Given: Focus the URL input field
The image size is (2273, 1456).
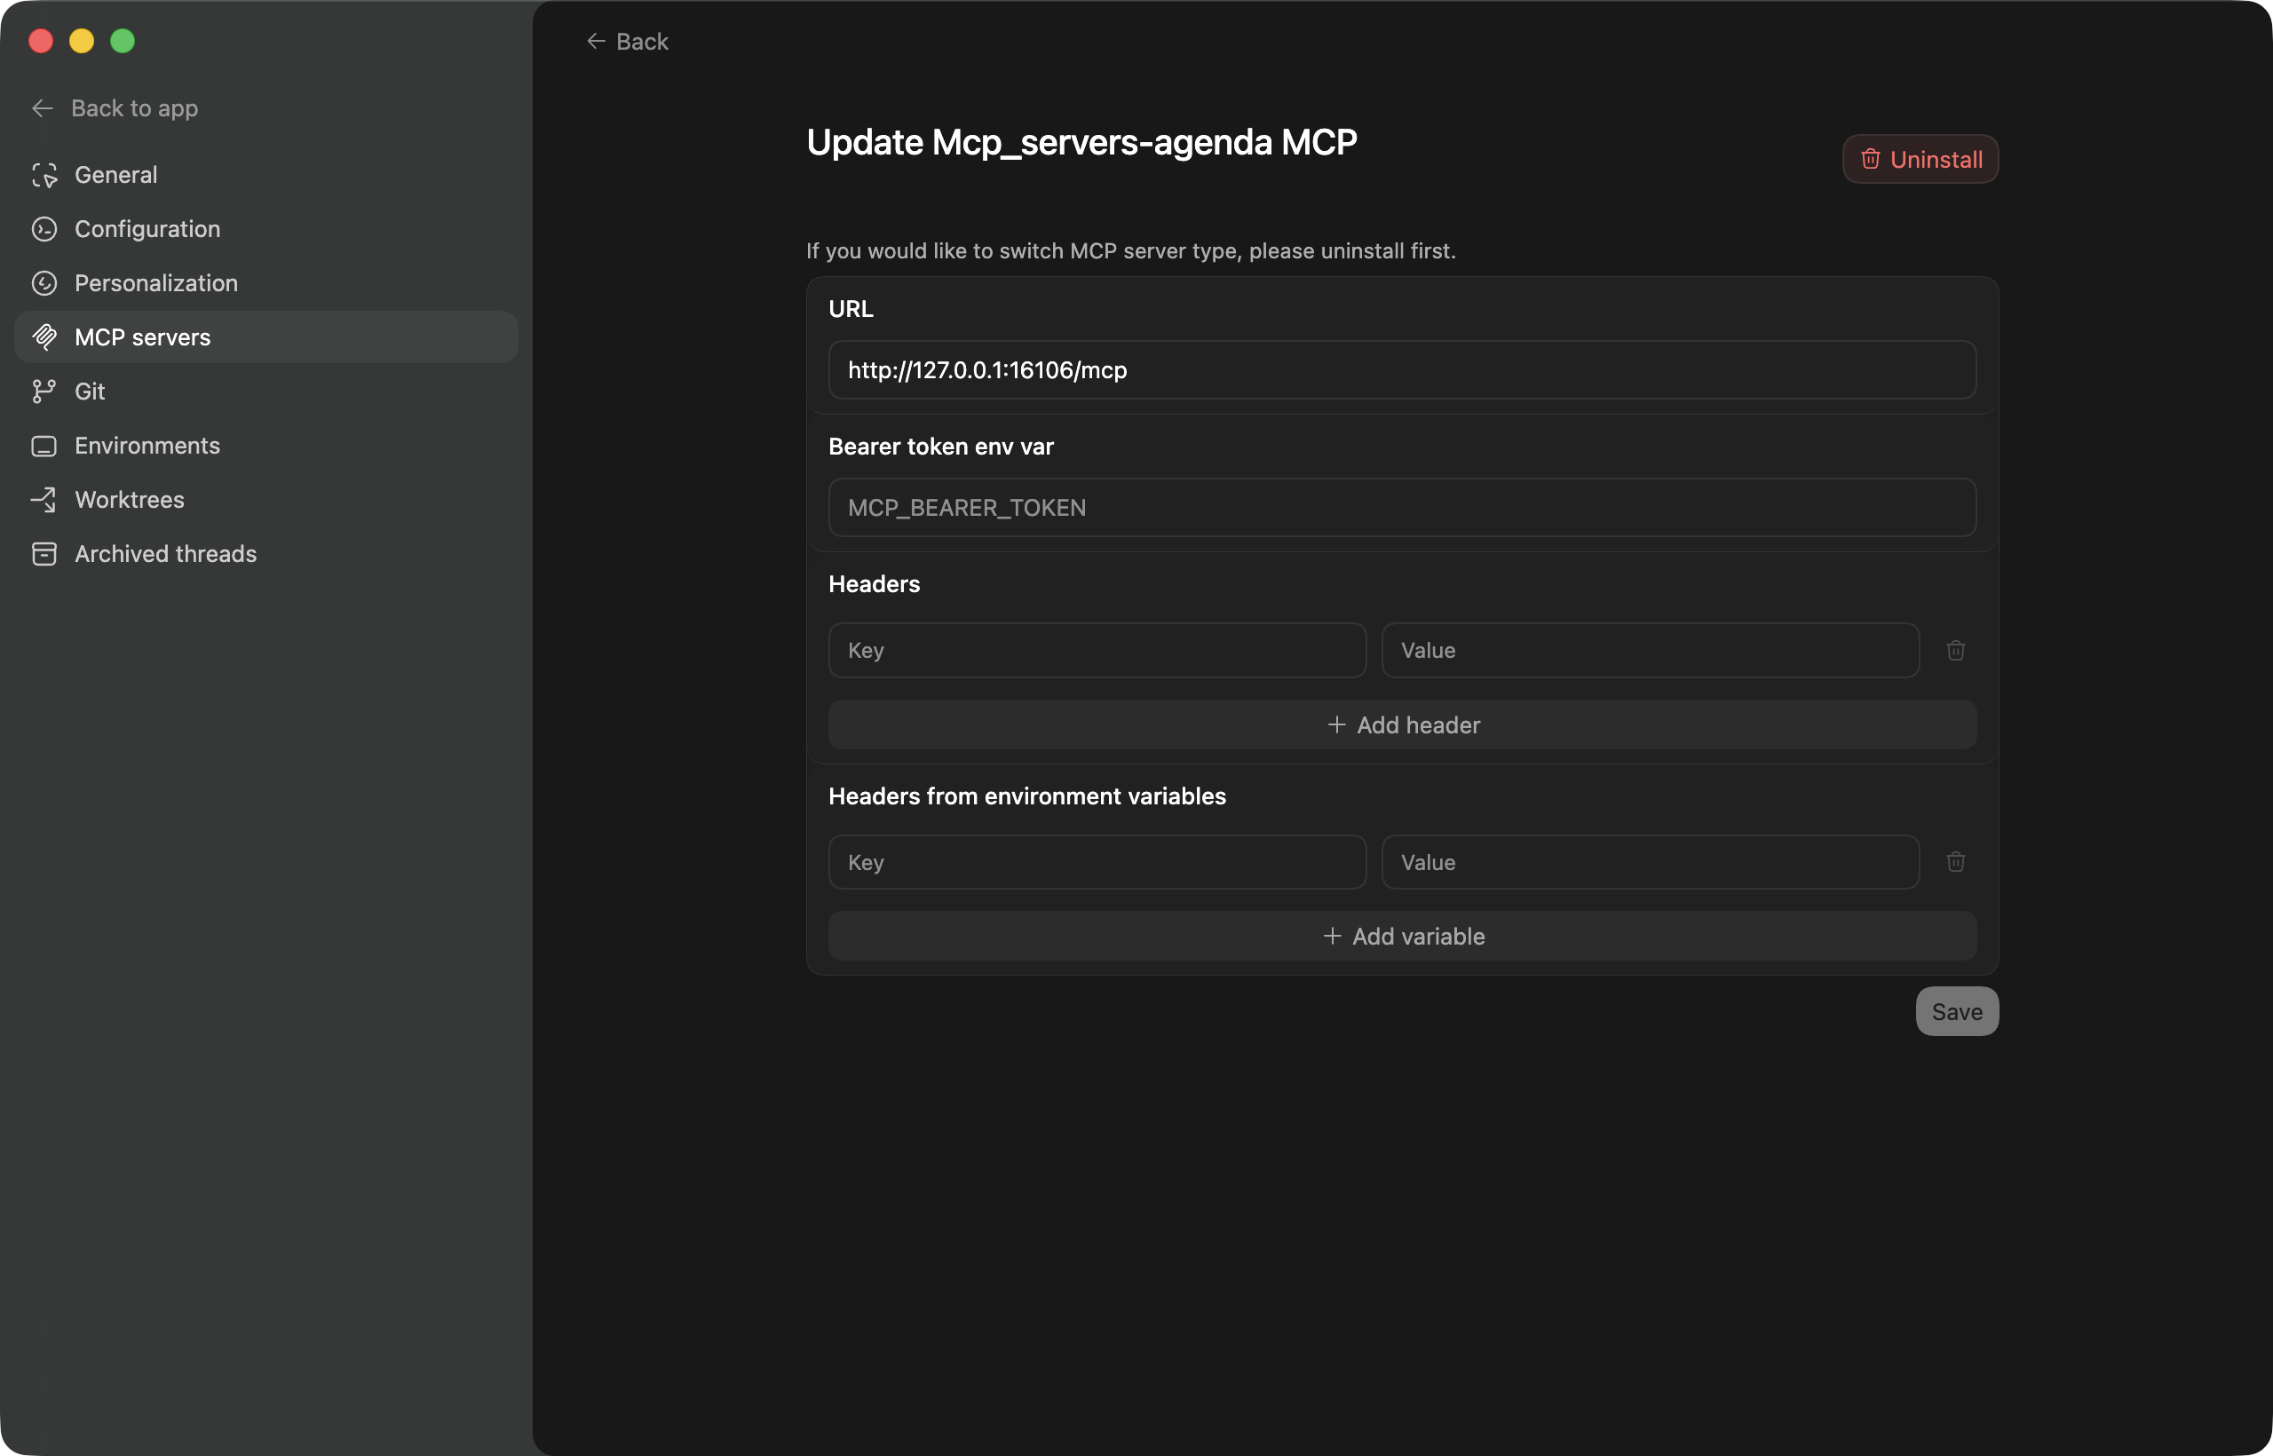Looking at the screenshot, I should [1402, 369].
